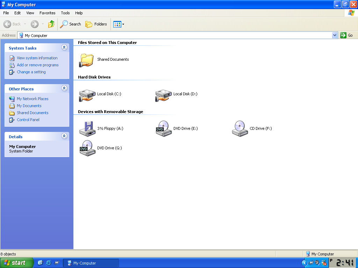Click the Up folder toolbar icon
This screenshot has width=358, height=268.
[51, 24]
